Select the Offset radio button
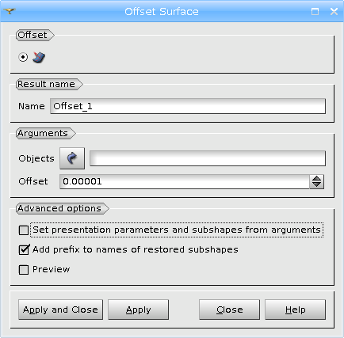The height and width of the screenshot is (338, 344). point(23,57)
